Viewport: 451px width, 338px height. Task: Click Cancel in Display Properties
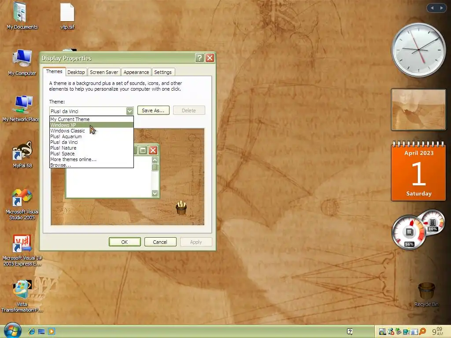pyautogui.click(x=160, y=242)
